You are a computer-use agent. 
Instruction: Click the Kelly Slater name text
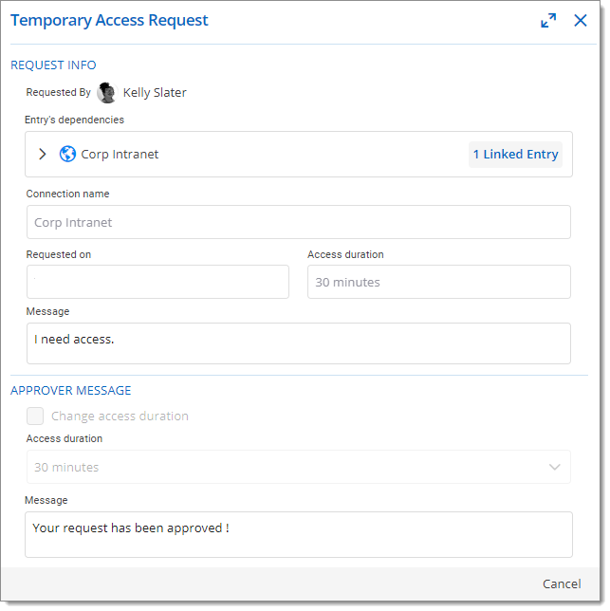click(155, 93)
